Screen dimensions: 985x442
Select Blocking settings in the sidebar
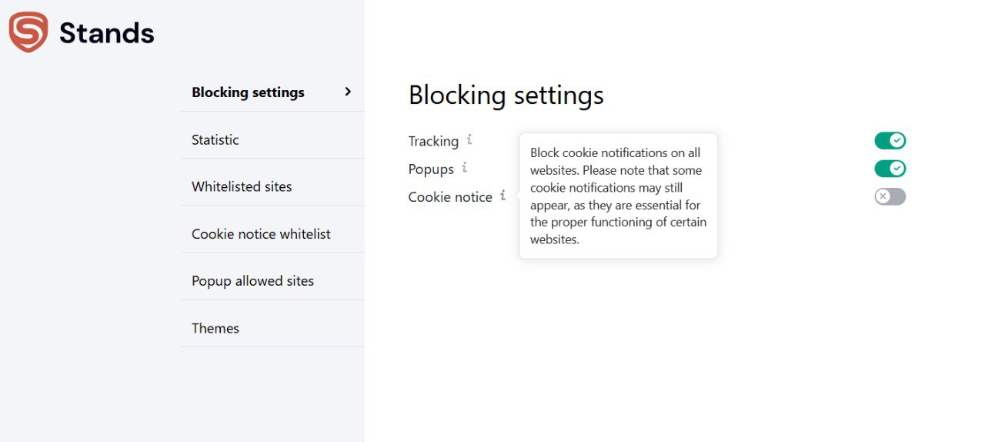pyautogui.click(x=248, y=92)
